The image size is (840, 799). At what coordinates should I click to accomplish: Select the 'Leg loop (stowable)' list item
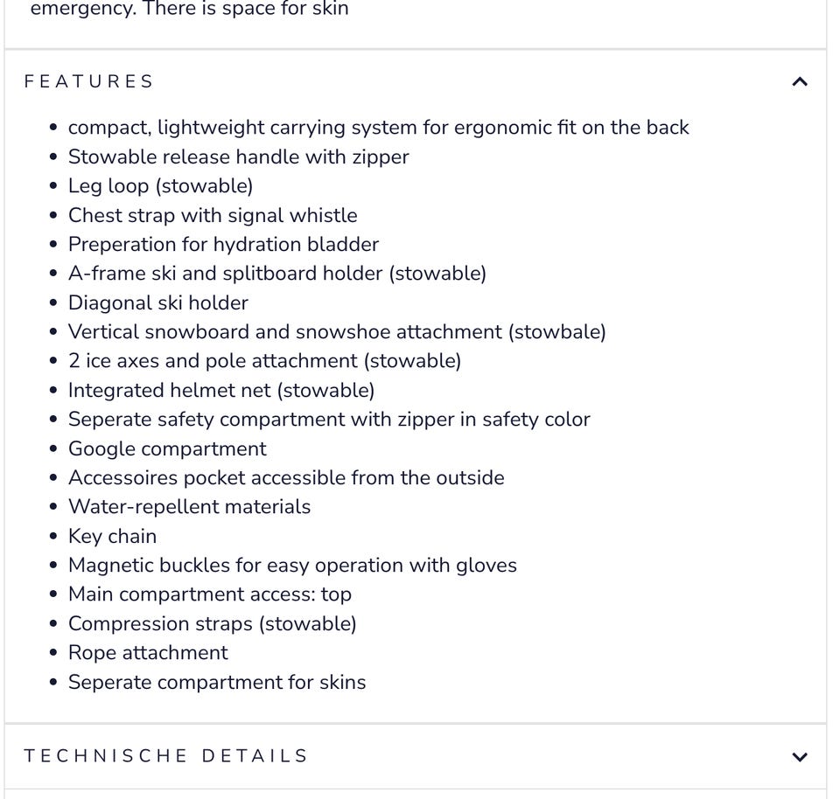[x=160, y=186]
